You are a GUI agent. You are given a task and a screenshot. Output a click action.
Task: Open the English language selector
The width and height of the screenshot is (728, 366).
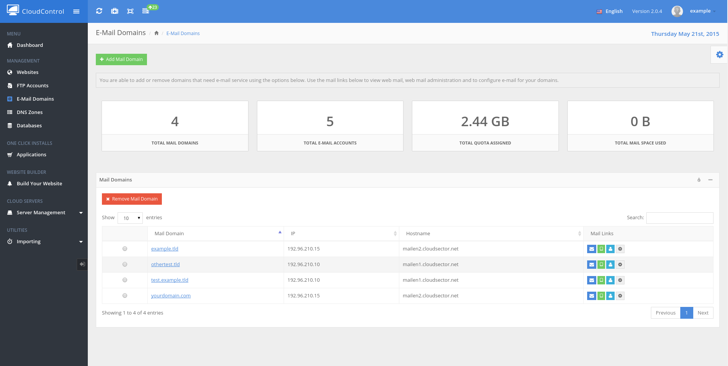[x=610, y=11]
